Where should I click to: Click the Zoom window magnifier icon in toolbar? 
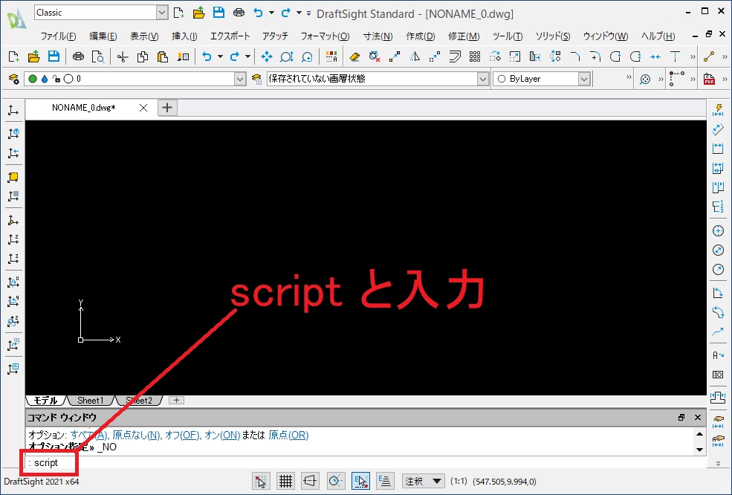(287, 57)
